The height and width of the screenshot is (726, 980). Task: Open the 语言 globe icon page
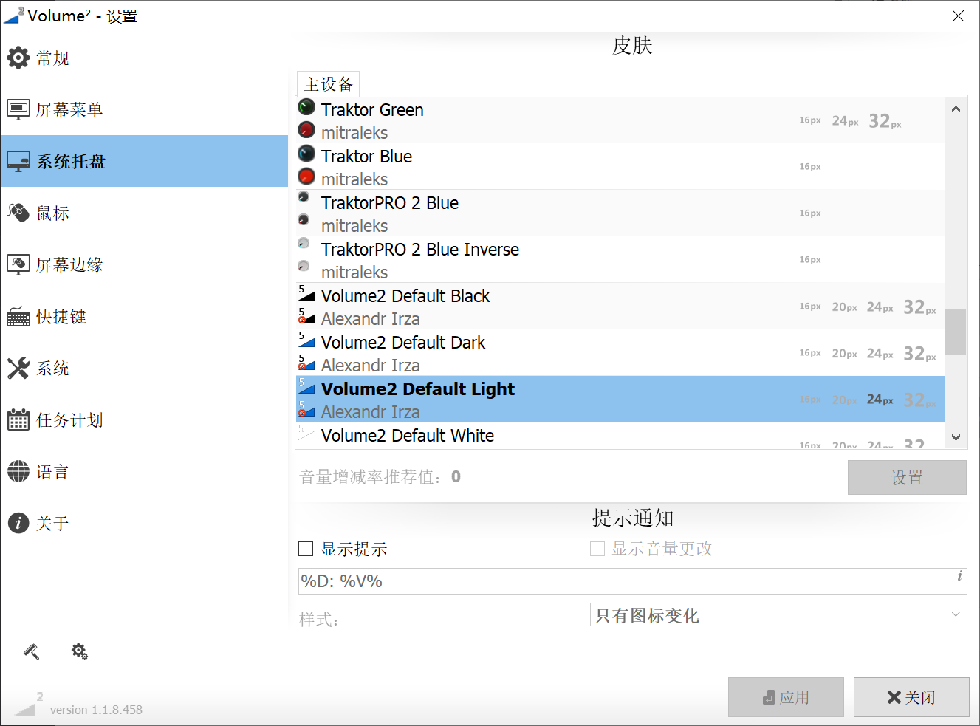coord(18,471)
